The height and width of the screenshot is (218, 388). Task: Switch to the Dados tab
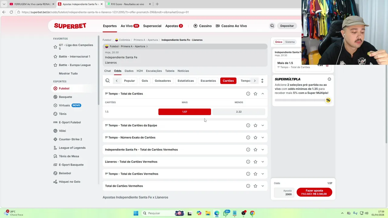pos(129,71)
